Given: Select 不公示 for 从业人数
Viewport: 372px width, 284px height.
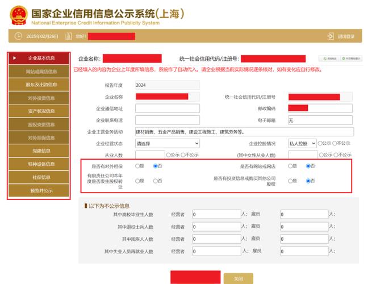Looking at the screenshot, I should coord(183,155).
